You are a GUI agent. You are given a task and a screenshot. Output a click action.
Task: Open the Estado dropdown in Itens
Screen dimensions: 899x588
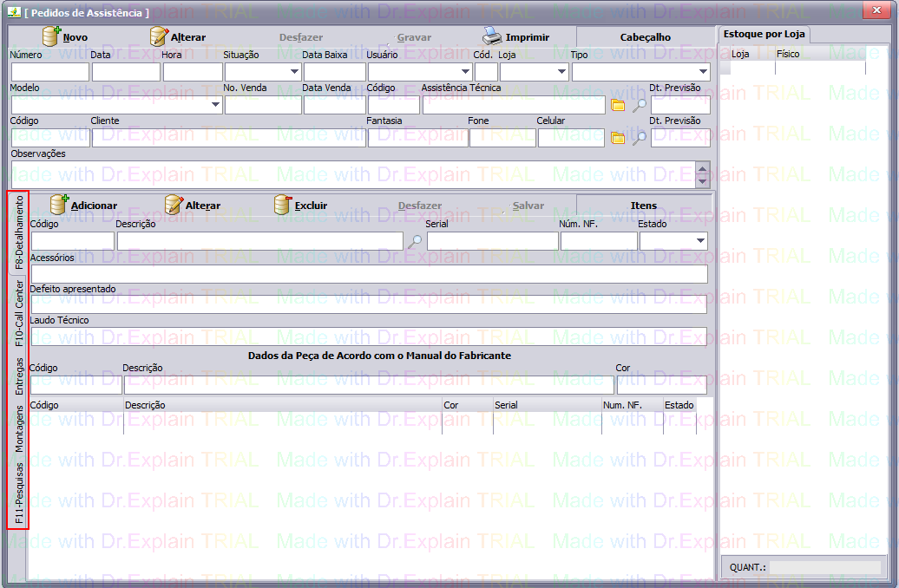[x=699, y=241]
